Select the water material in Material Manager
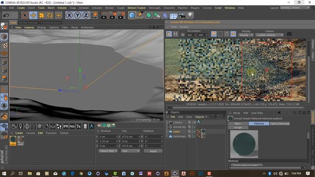315x177 pixels. [13, 141]
